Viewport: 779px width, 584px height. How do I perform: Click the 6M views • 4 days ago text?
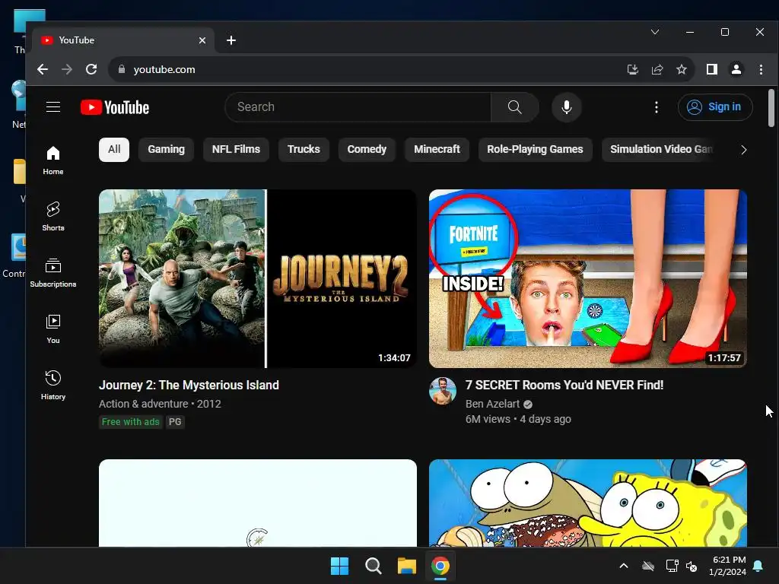pos(518,419)
